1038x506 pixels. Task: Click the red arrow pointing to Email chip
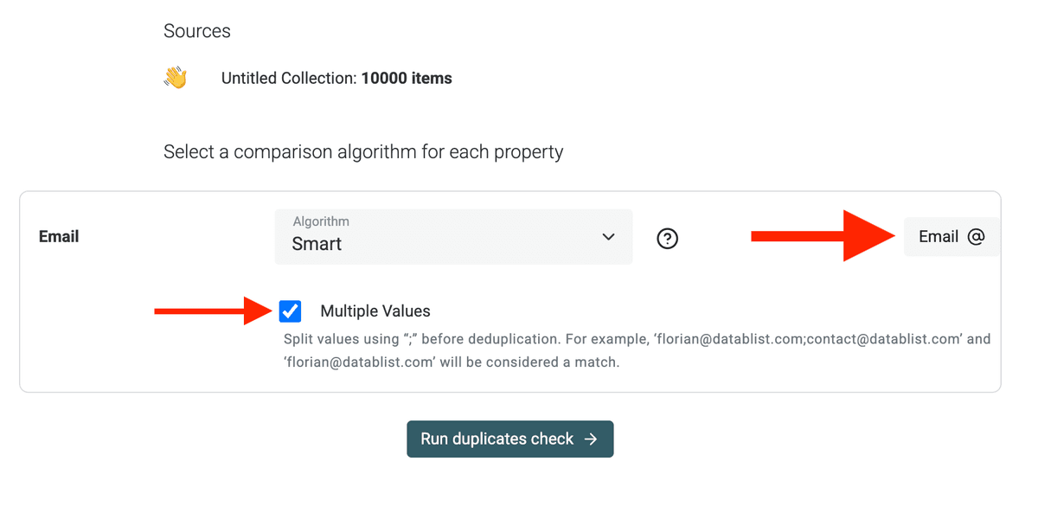[823, 236]
